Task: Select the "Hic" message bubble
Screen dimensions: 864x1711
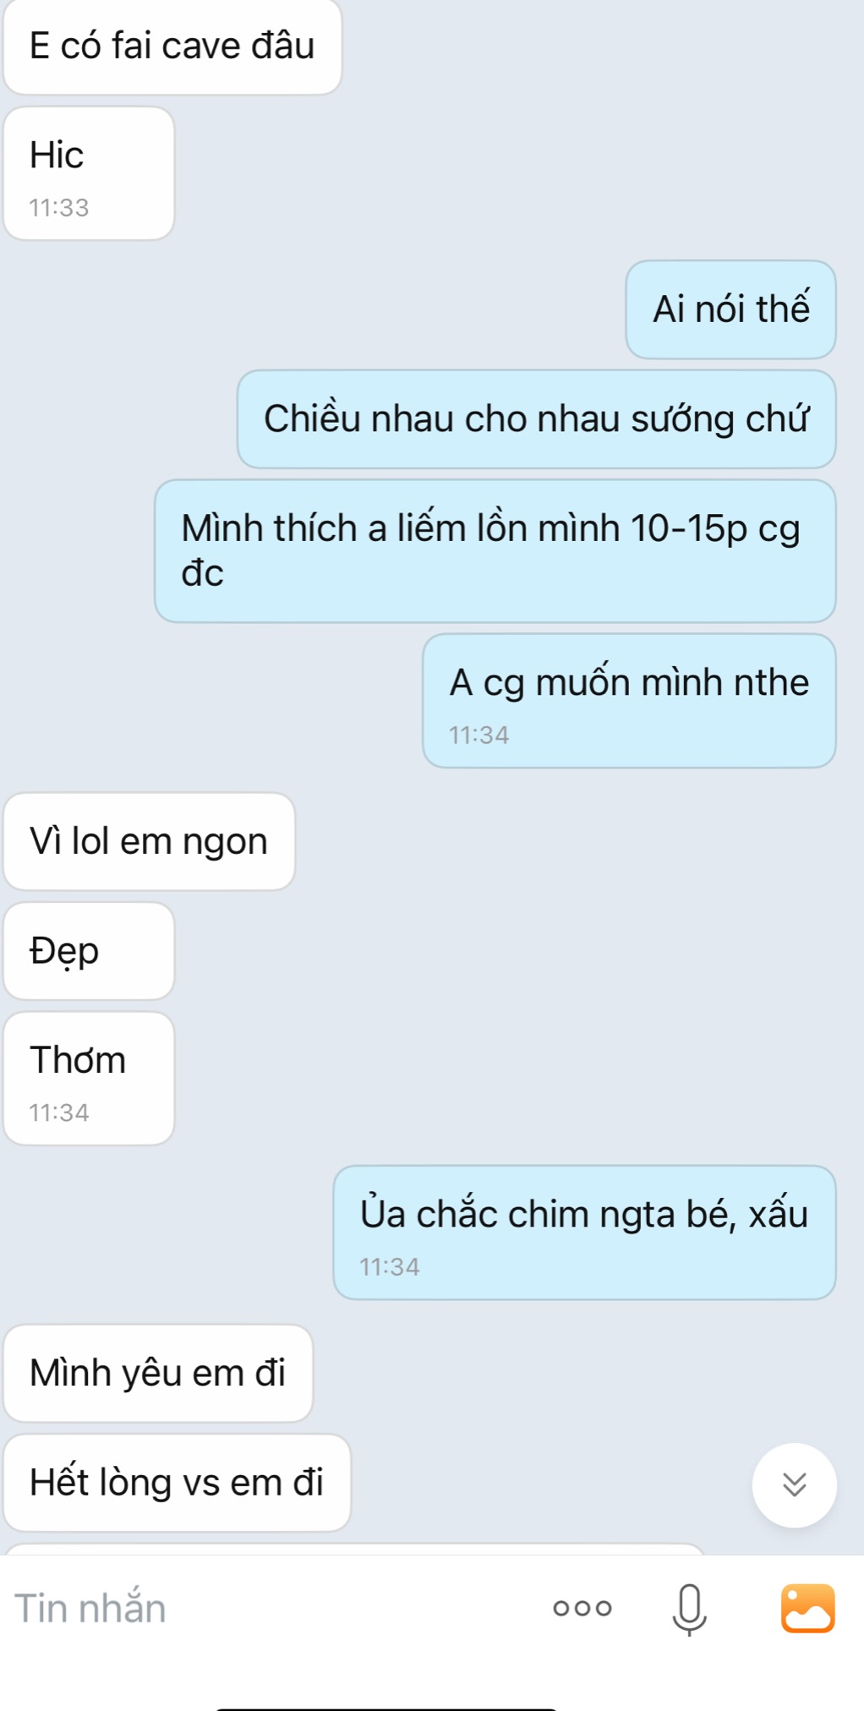Action: [89, 173]
